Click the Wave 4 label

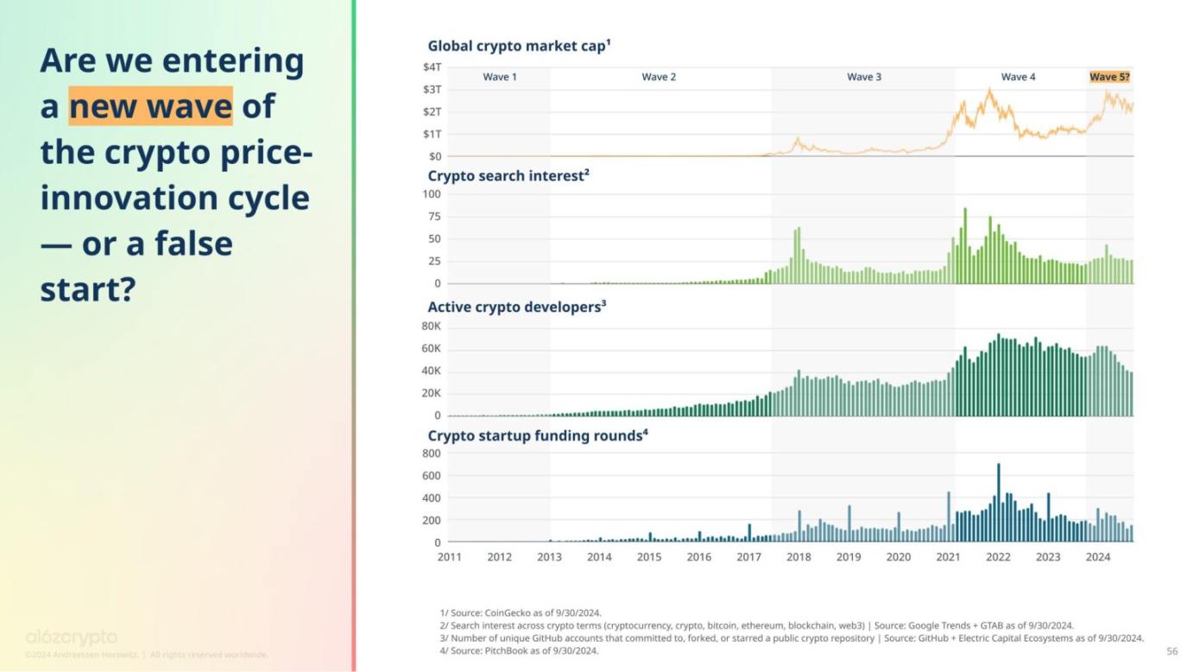tap(1018, 77)
